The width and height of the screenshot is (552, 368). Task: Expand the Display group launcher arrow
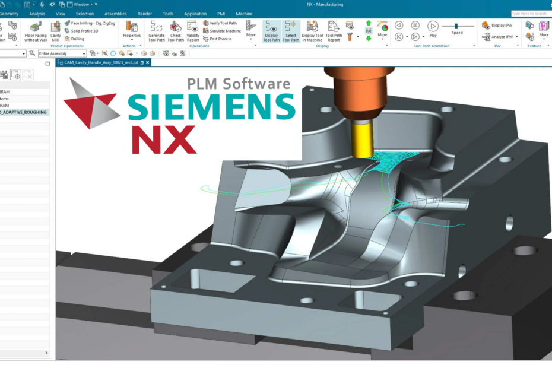(x=386, y=46)
